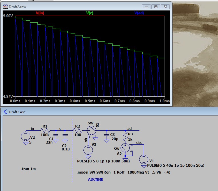This screenshot has width=218, height=191.
Task: Click the R1 100k resistor
Action: pos(45,131)
